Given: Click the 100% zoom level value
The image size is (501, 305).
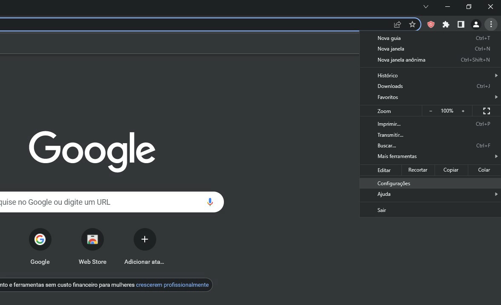Looking at the screenshot, I should [447, 111].
